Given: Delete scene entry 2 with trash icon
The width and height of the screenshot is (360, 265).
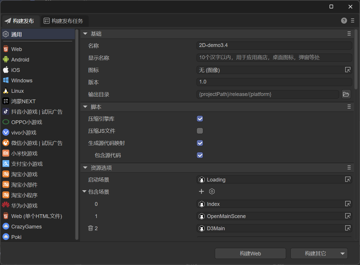Looking at the screenshot, I should 90,228.
